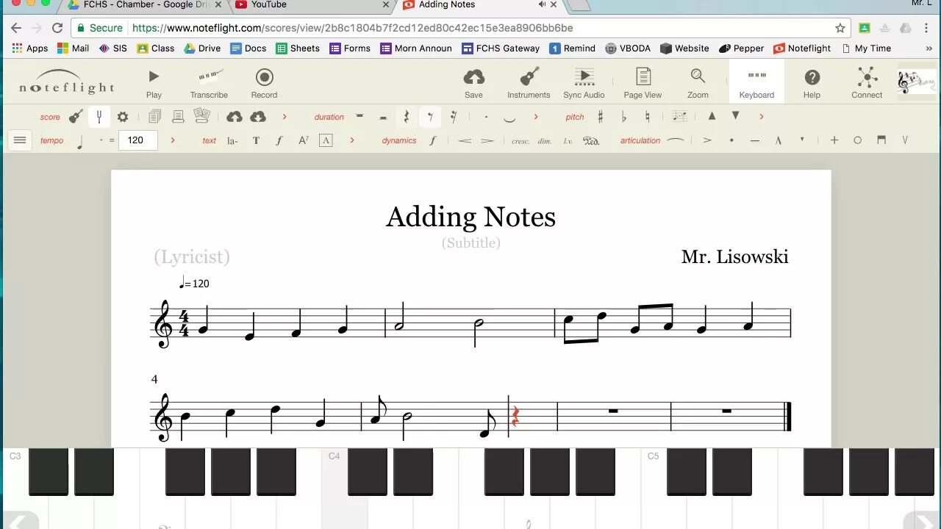Image resolution: width=941 pixels, height=529 pixels.
Task: Expand more duration options
Action: click(x=536, y=117)
